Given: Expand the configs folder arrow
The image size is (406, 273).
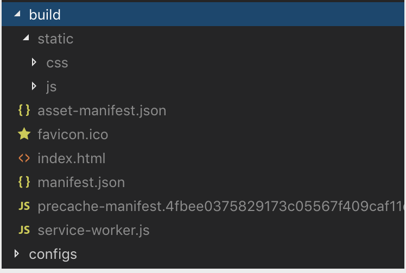Looking at the screenshot, I should point(17,253).
